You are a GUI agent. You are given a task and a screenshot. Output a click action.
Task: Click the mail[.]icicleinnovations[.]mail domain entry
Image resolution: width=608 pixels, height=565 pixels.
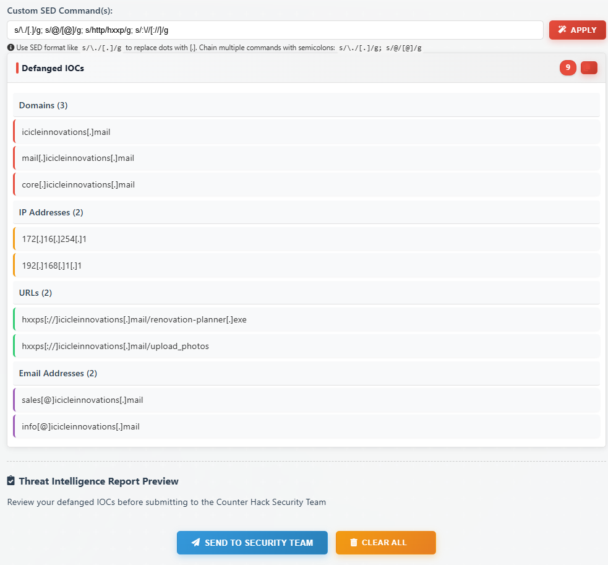coord(78,158)
